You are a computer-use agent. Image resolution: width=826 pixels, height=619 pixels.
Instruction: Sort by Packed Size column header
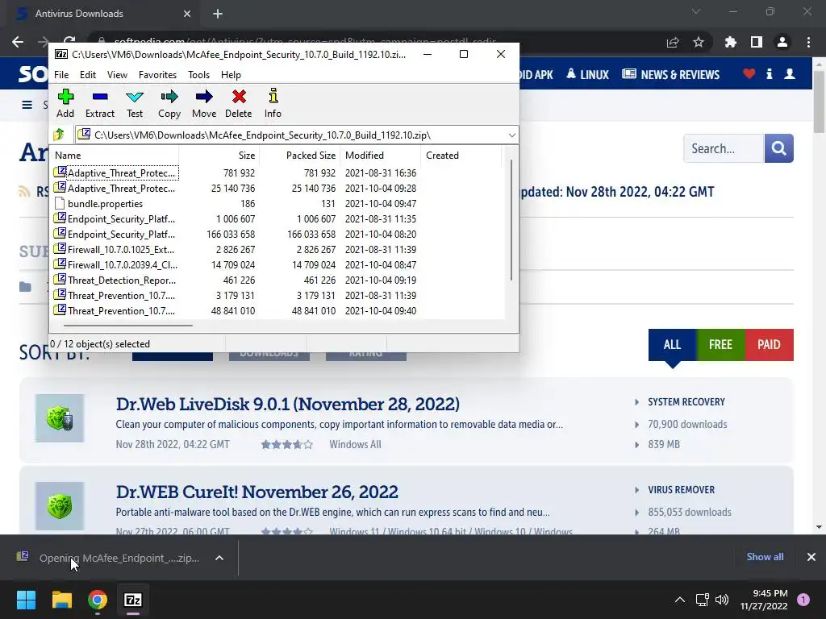click(x=300, y=156)
